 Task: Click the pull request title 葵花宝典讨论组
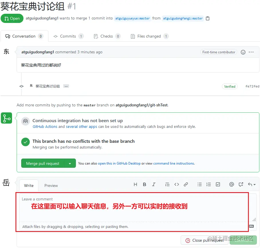33,7
